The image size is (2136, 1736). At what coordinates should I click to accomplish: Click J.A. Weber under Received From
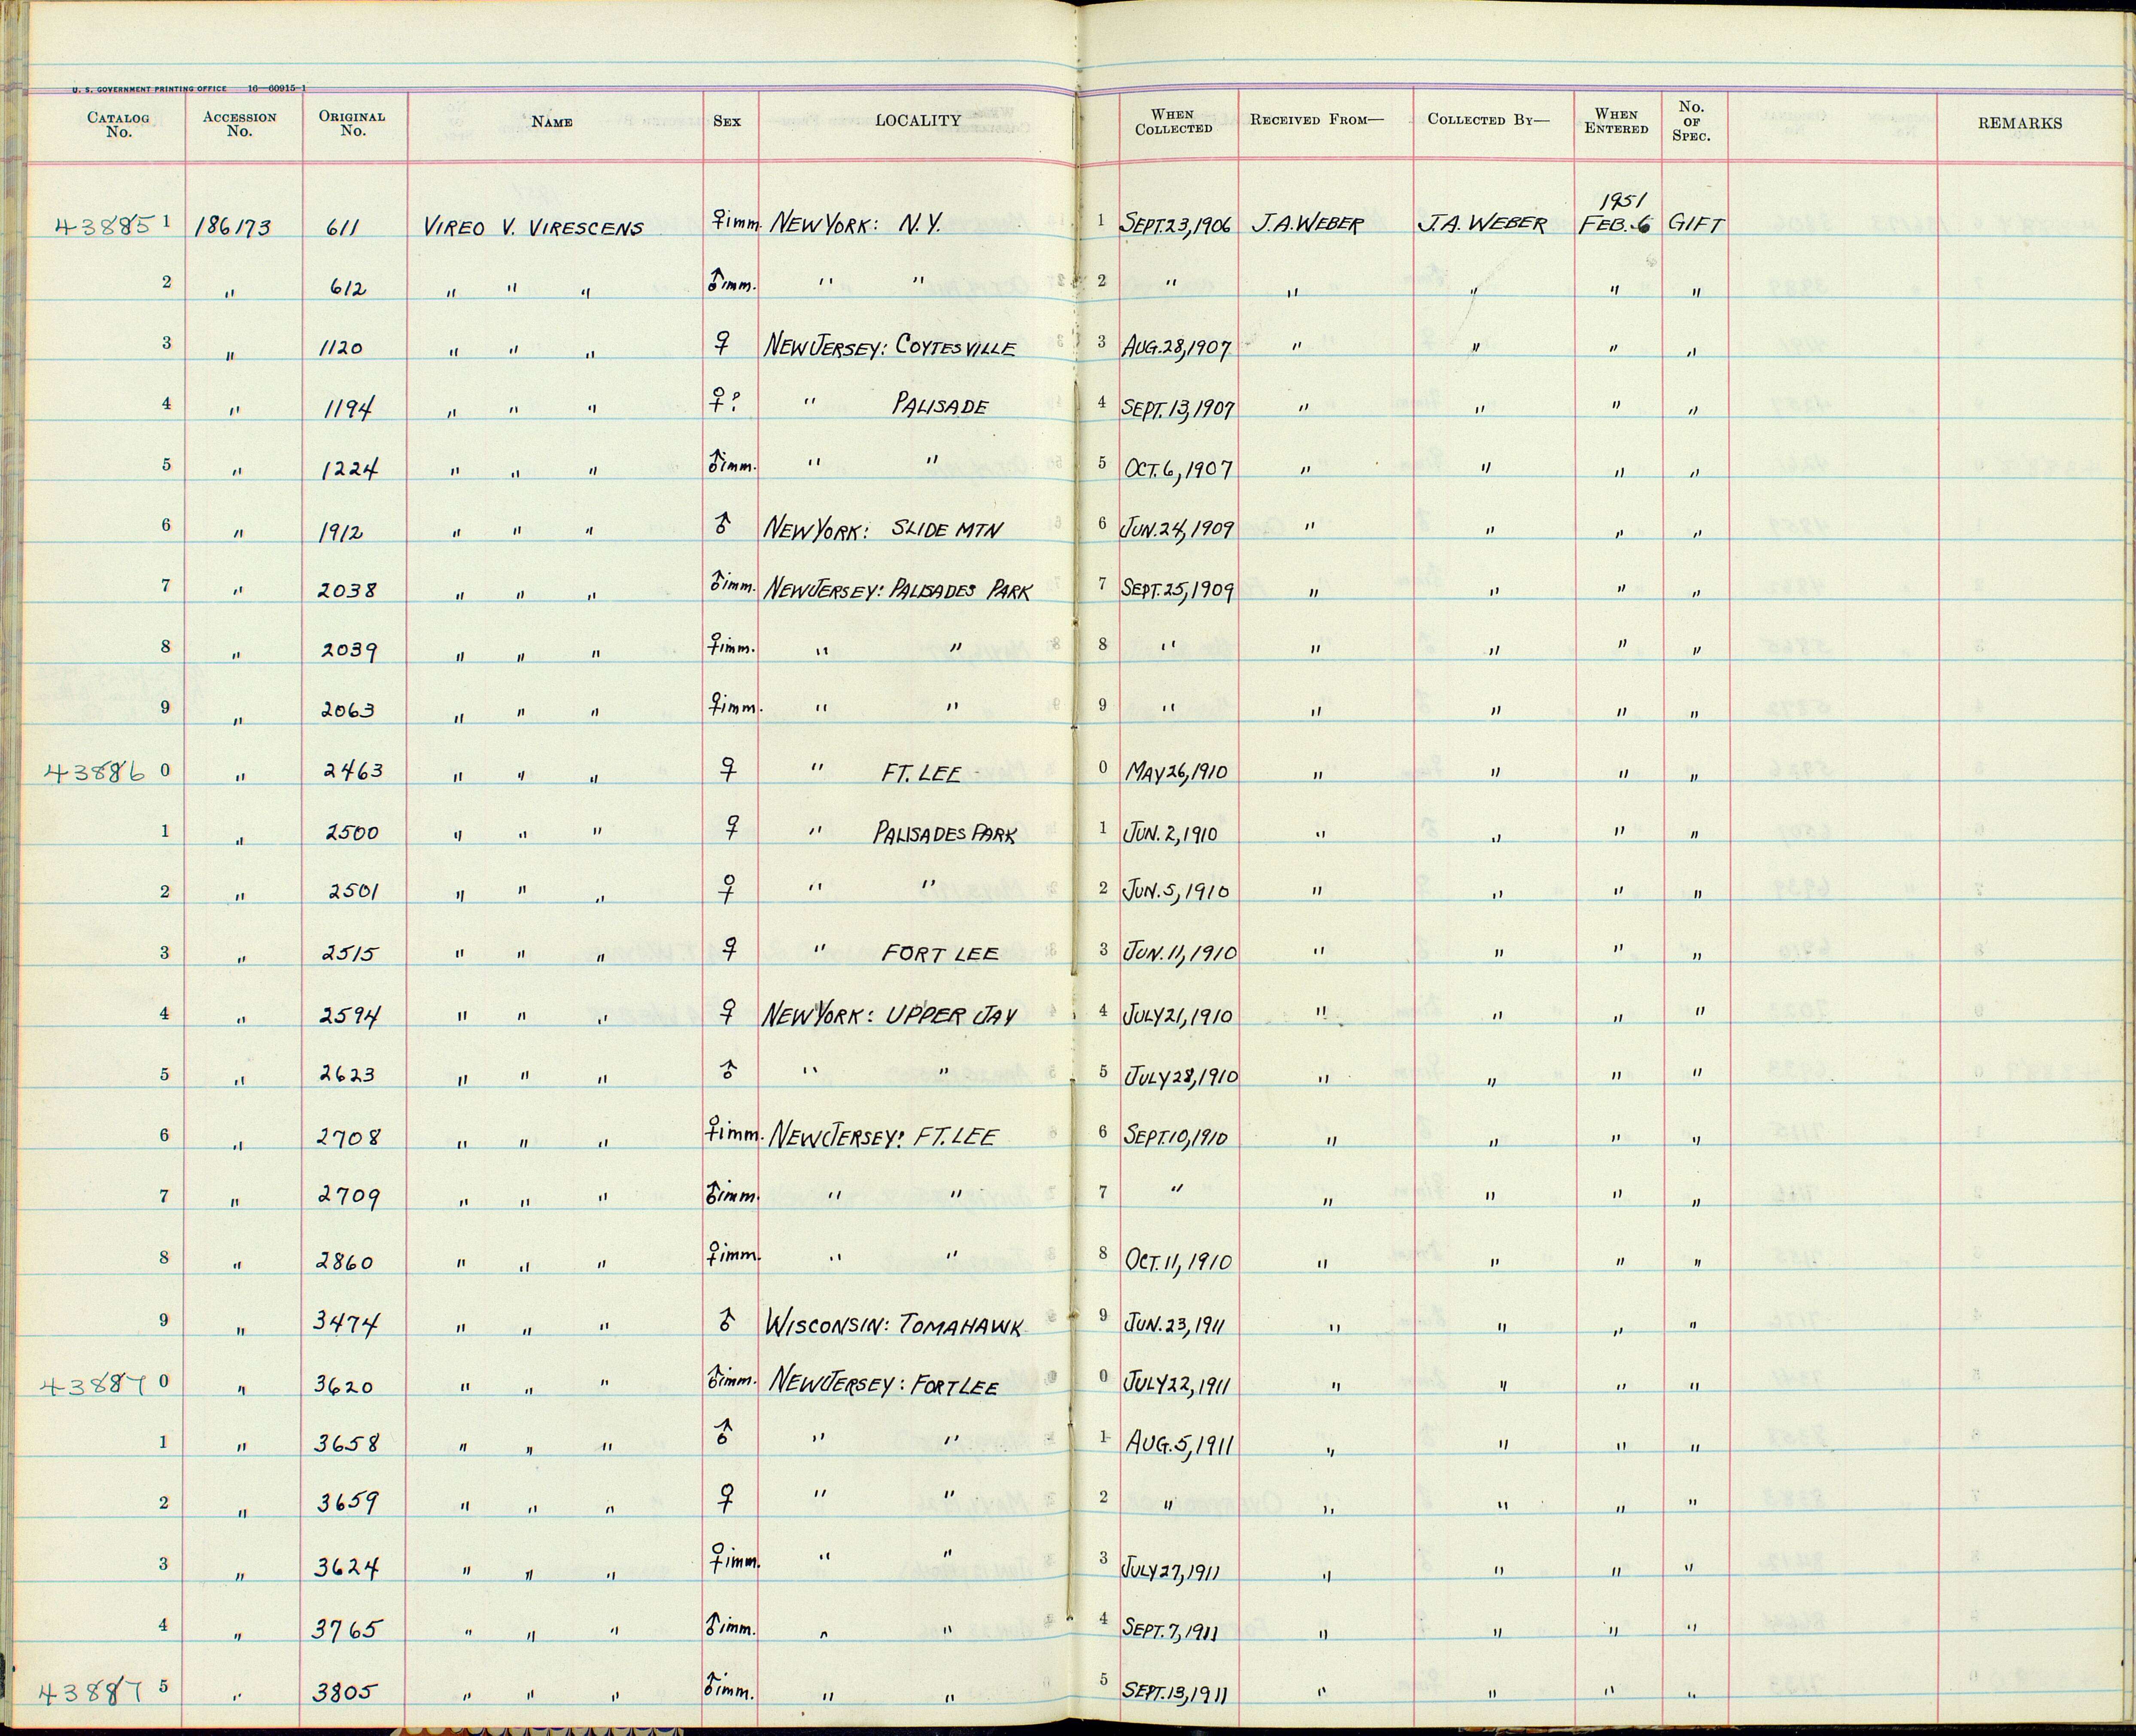coord(1308,226)
